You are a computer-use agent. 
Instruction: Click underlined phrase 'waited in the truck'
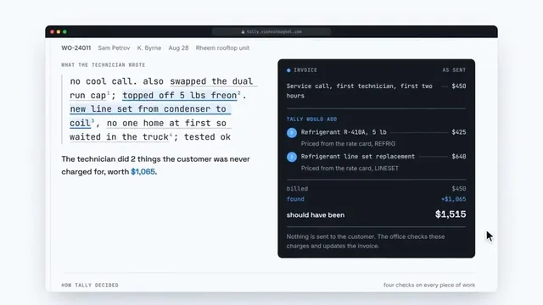click(119, 137)
